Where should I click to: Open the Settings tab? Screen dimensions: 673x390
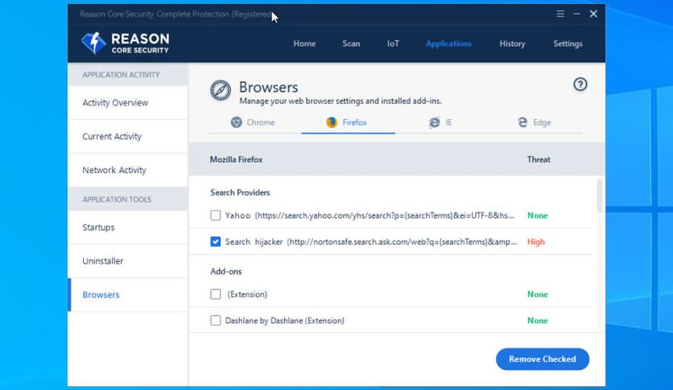coord(568,44)
